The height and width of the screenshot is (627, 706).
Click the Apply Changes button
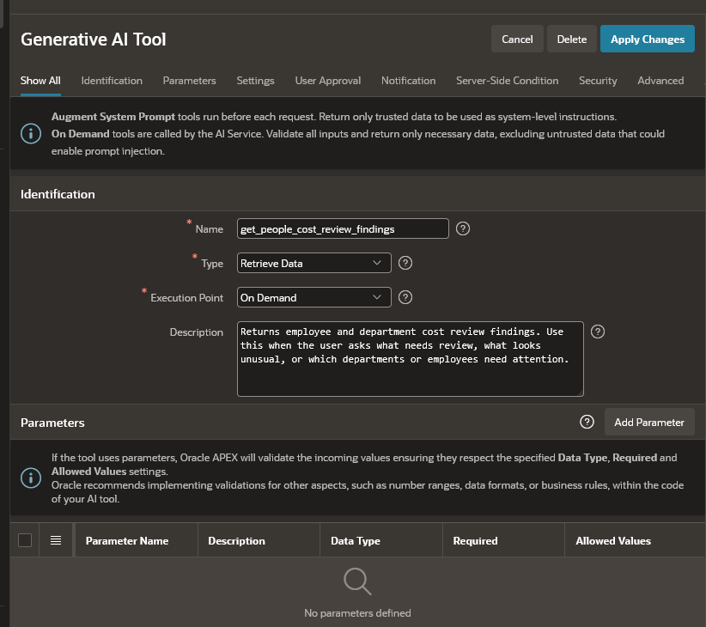coord(647,40)
